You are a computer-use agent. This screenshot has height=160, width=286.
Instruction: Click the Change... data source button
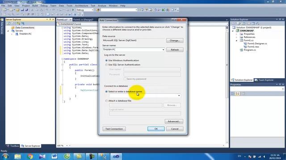tap(175, 40)
